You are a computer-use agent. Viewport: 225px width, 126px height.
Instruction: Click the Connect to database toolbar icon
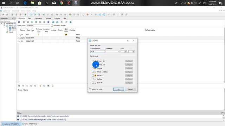point(3,15)
